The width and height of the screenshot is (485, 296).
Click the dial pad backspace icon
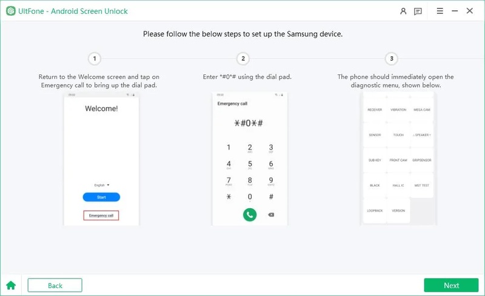pyautogui.click(x=271, y=215)
